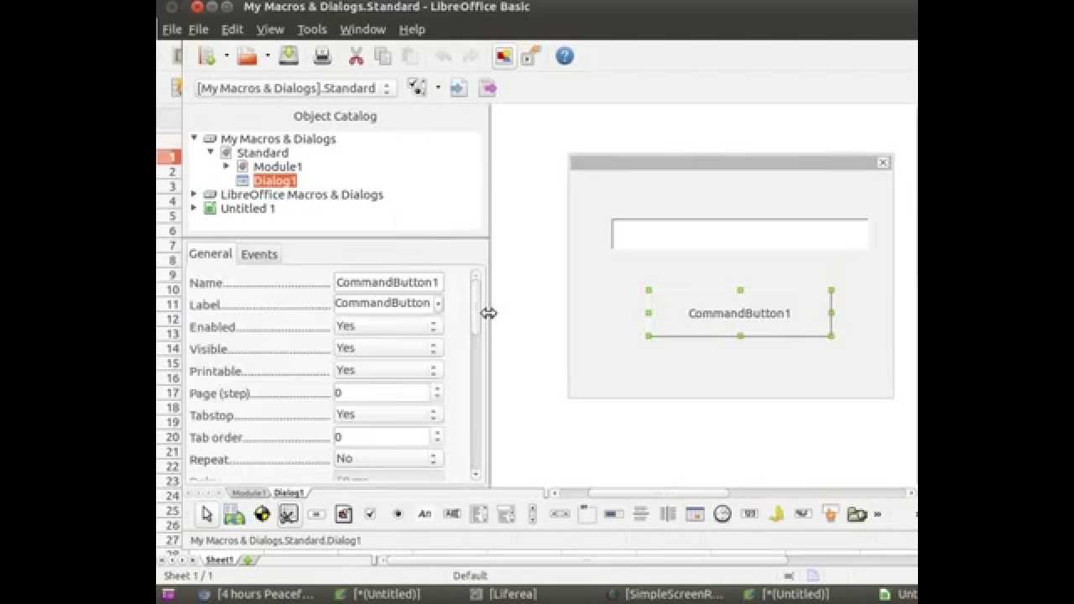Open the Enabled property dropdown
The height and width of the screenshot is (604, 1074).
[x=388, y=325]
